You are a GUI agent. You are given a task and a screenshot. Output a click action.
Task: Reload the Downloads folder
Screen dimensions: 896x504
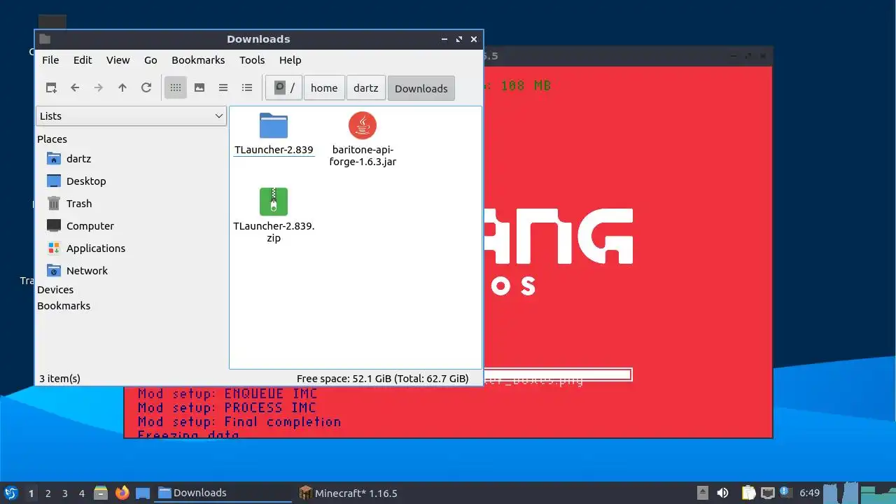[146, 87]
